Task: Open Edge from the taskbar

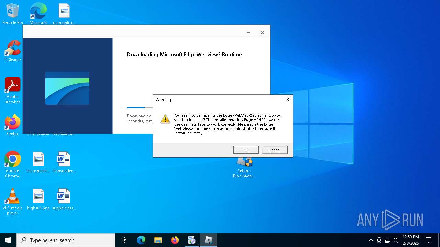Action: click(x=141, y=240)
